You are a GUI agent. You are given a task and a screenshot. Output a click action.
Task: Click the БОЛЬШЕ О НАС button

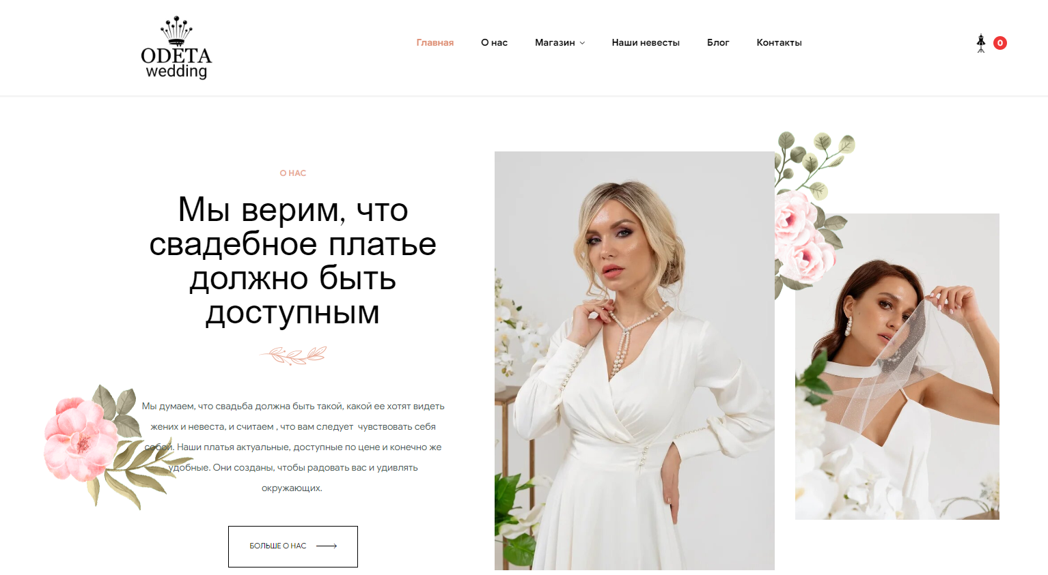pyautogui.click(x=293, y=546)
